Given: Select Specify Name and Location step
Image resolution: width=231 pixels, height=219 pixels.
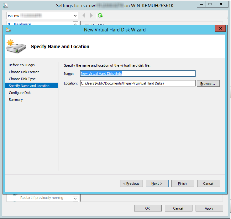Looking at the screenshot, I should pos(32,86).
